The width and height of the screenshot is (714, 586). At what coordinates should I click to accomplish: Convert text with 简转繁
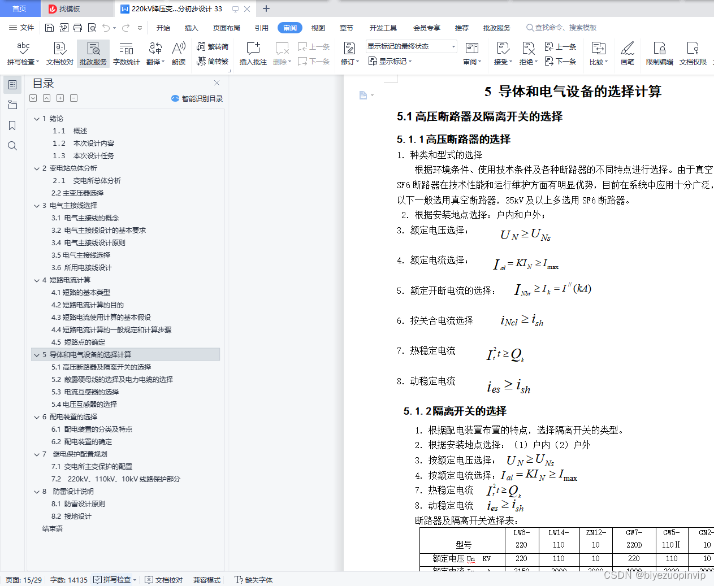213,61
